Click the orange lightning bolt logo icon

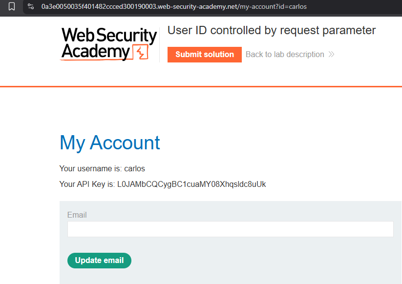point(141,52)
